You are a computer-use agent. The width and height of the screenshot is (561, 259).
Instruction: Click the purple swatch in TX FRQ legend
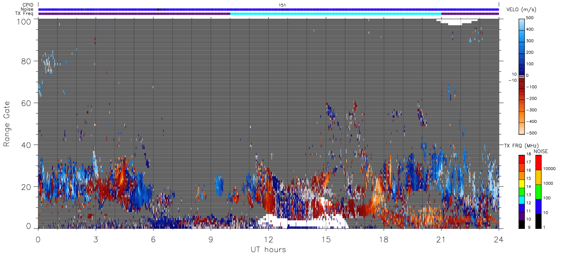[522, 216]
